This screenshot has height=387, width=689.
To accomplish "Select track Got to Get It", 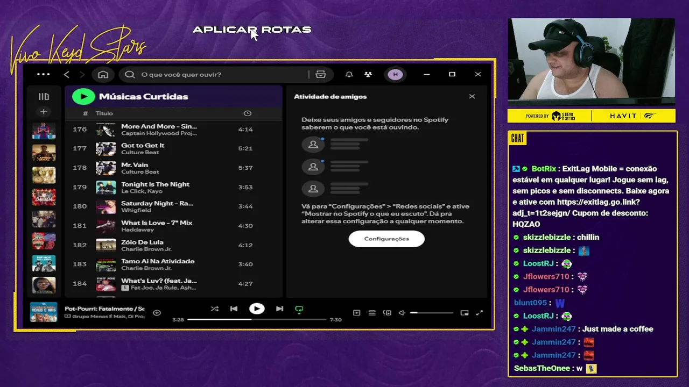I will [x=173, y=148].
